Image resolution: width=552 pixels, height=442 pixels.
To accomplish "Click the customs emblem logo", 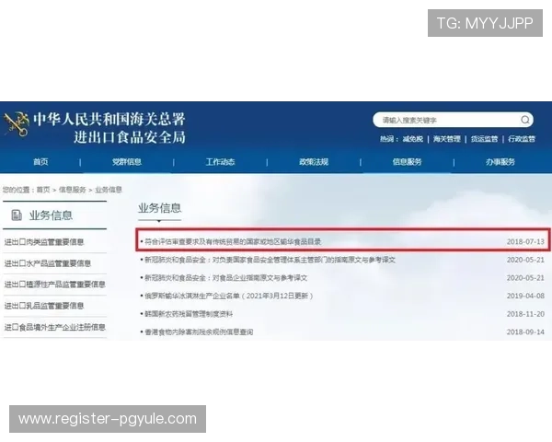I will pos(16,123).
